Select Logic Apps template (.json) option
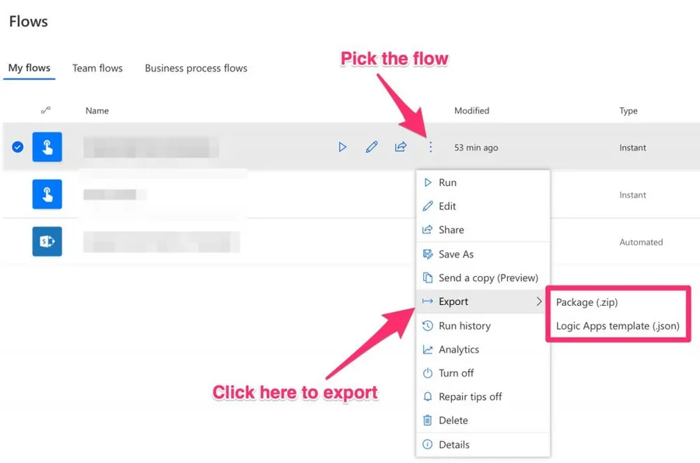Image resolution: width=700 pixels, height=463 pixels. pyautogui.click(x=618, y=326)
